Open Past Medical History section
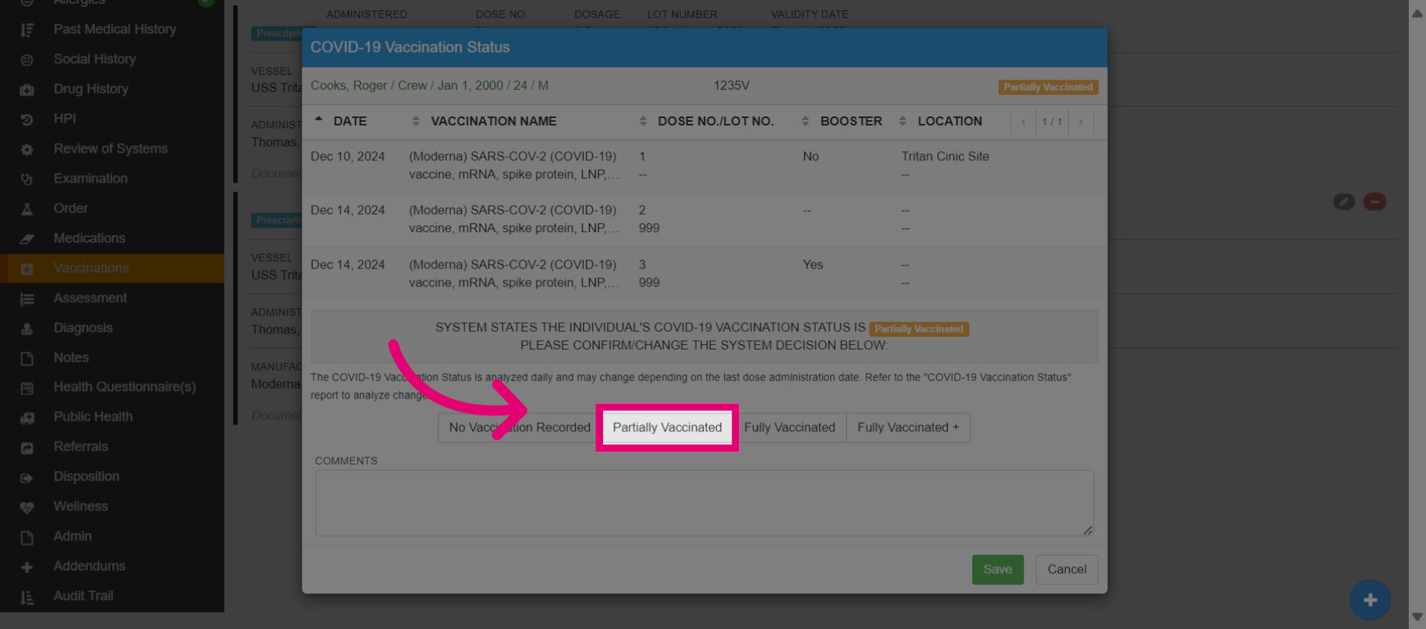1426x629 pixels. pos(115,29)
